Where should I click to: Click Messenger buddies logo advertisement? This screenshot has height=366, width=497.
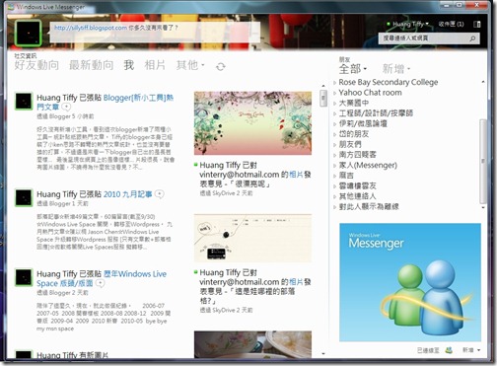pos(410,282)
